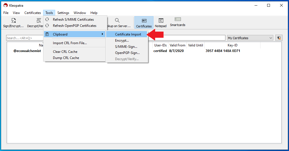Open the View menu
The width and height of the screenshot is (289, 151).
pos(16,13)
